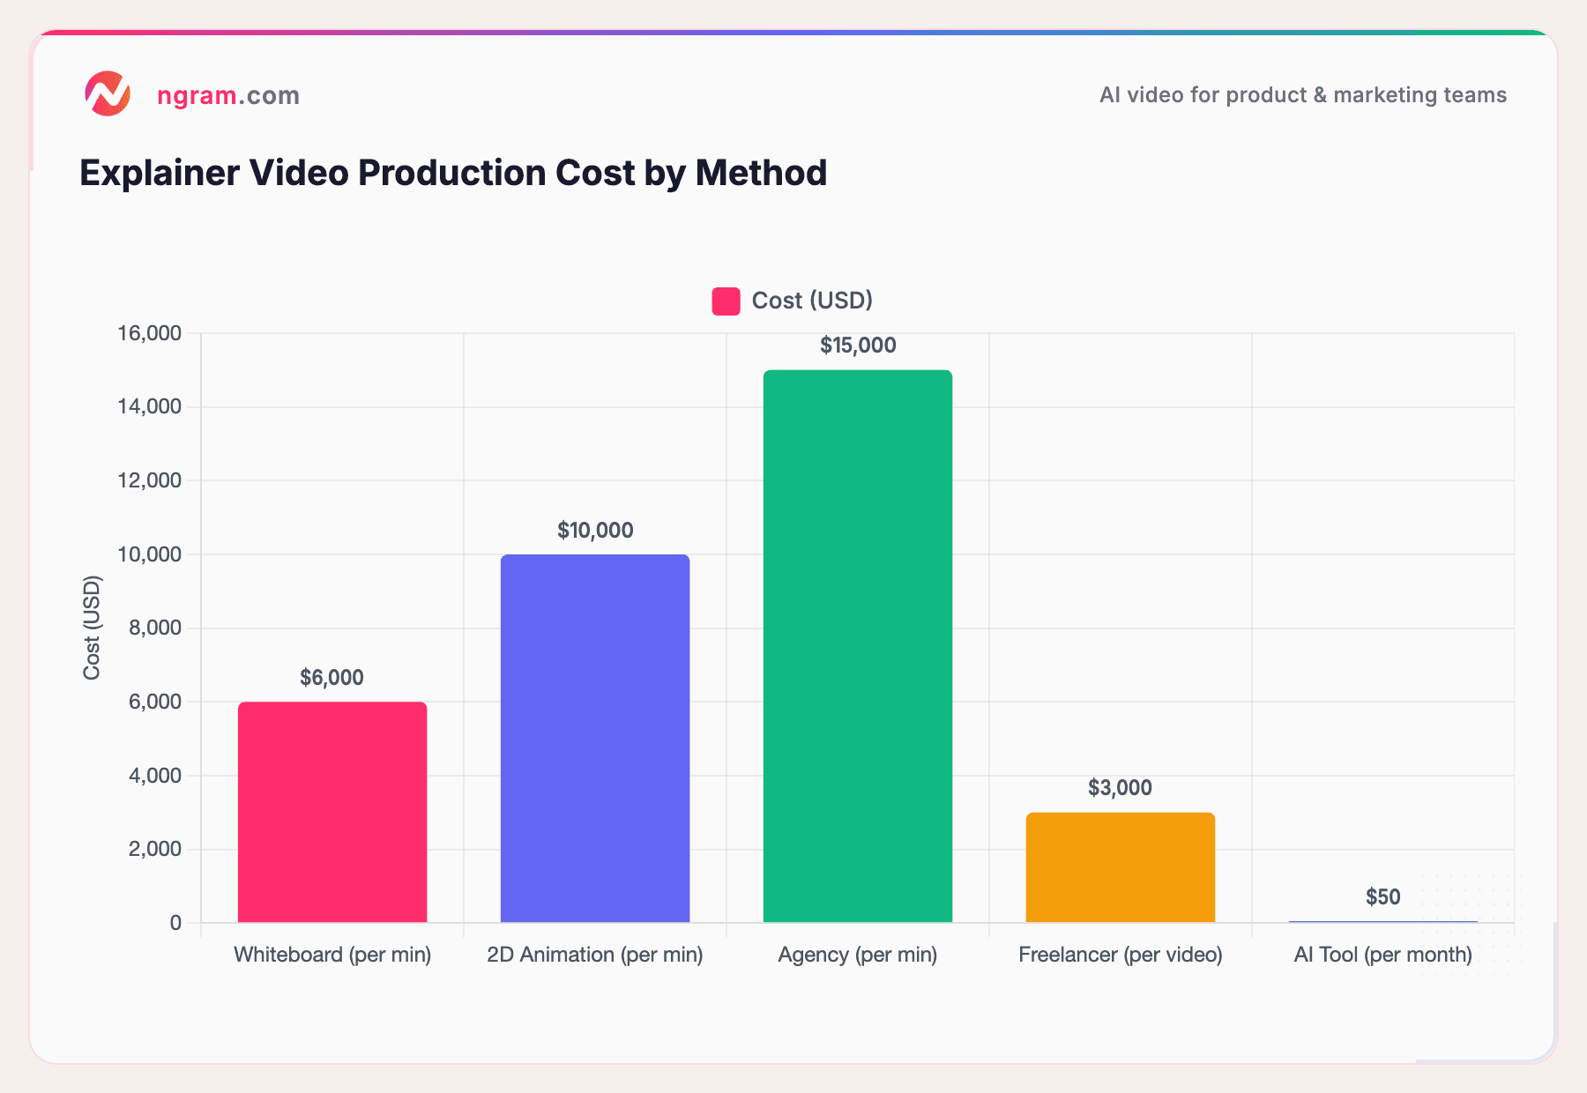Image resolution: width=1587 pixels, height=1093 pixels.
Task: Select the pink Whiteboard cost bar
Action: click(x=332, y=811)
